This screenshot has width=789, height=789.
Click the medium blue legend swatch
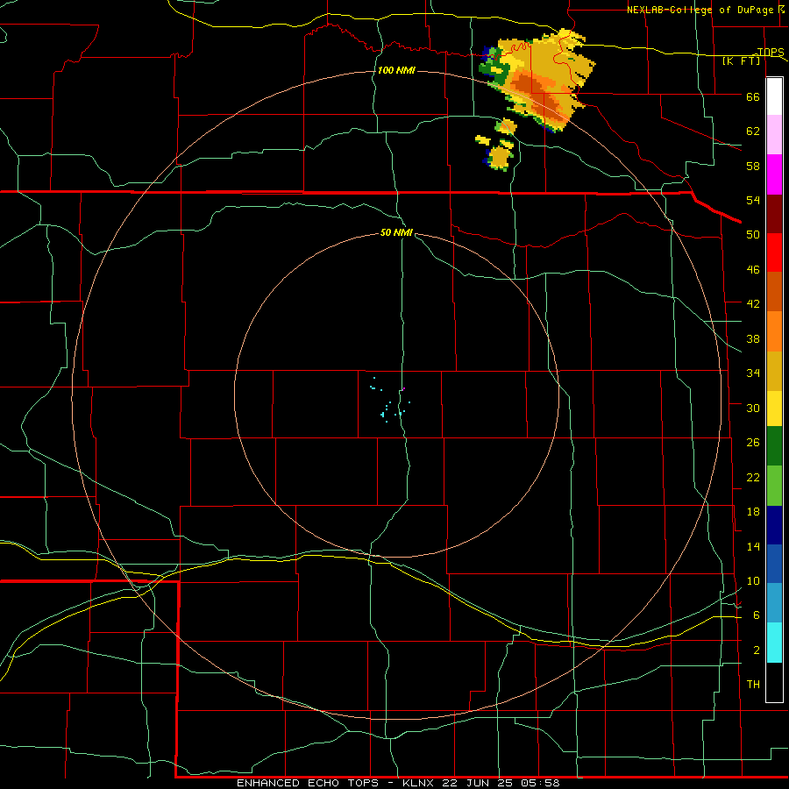774,564
